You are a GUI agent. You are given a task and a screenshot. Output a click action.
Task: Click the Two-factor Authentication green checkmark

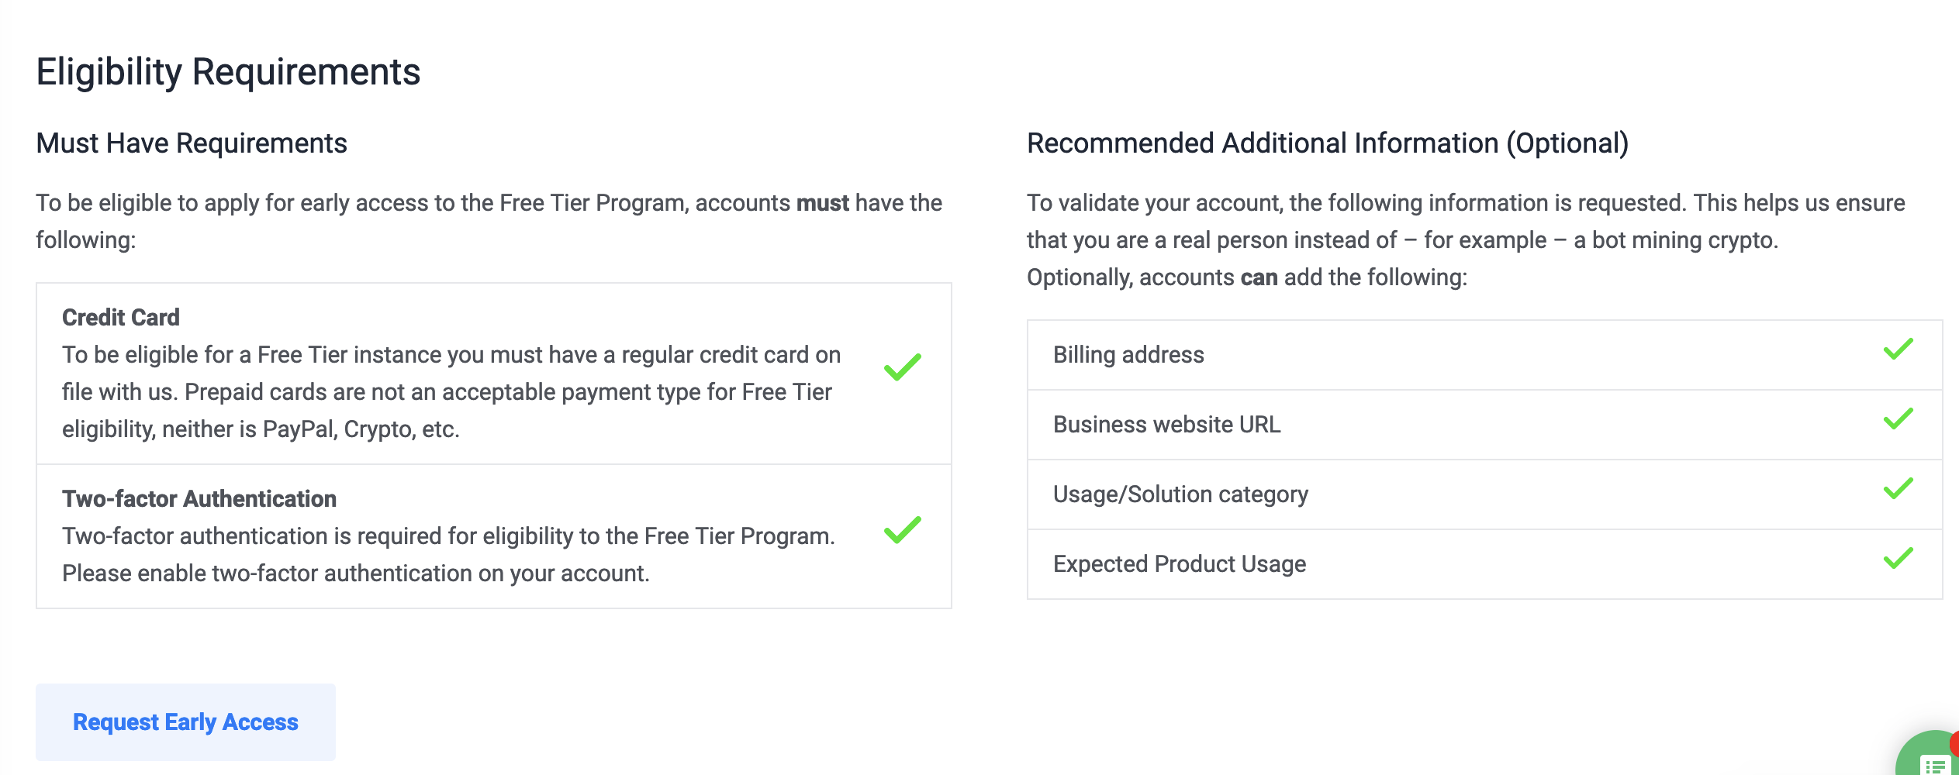(x=903, y=530)
